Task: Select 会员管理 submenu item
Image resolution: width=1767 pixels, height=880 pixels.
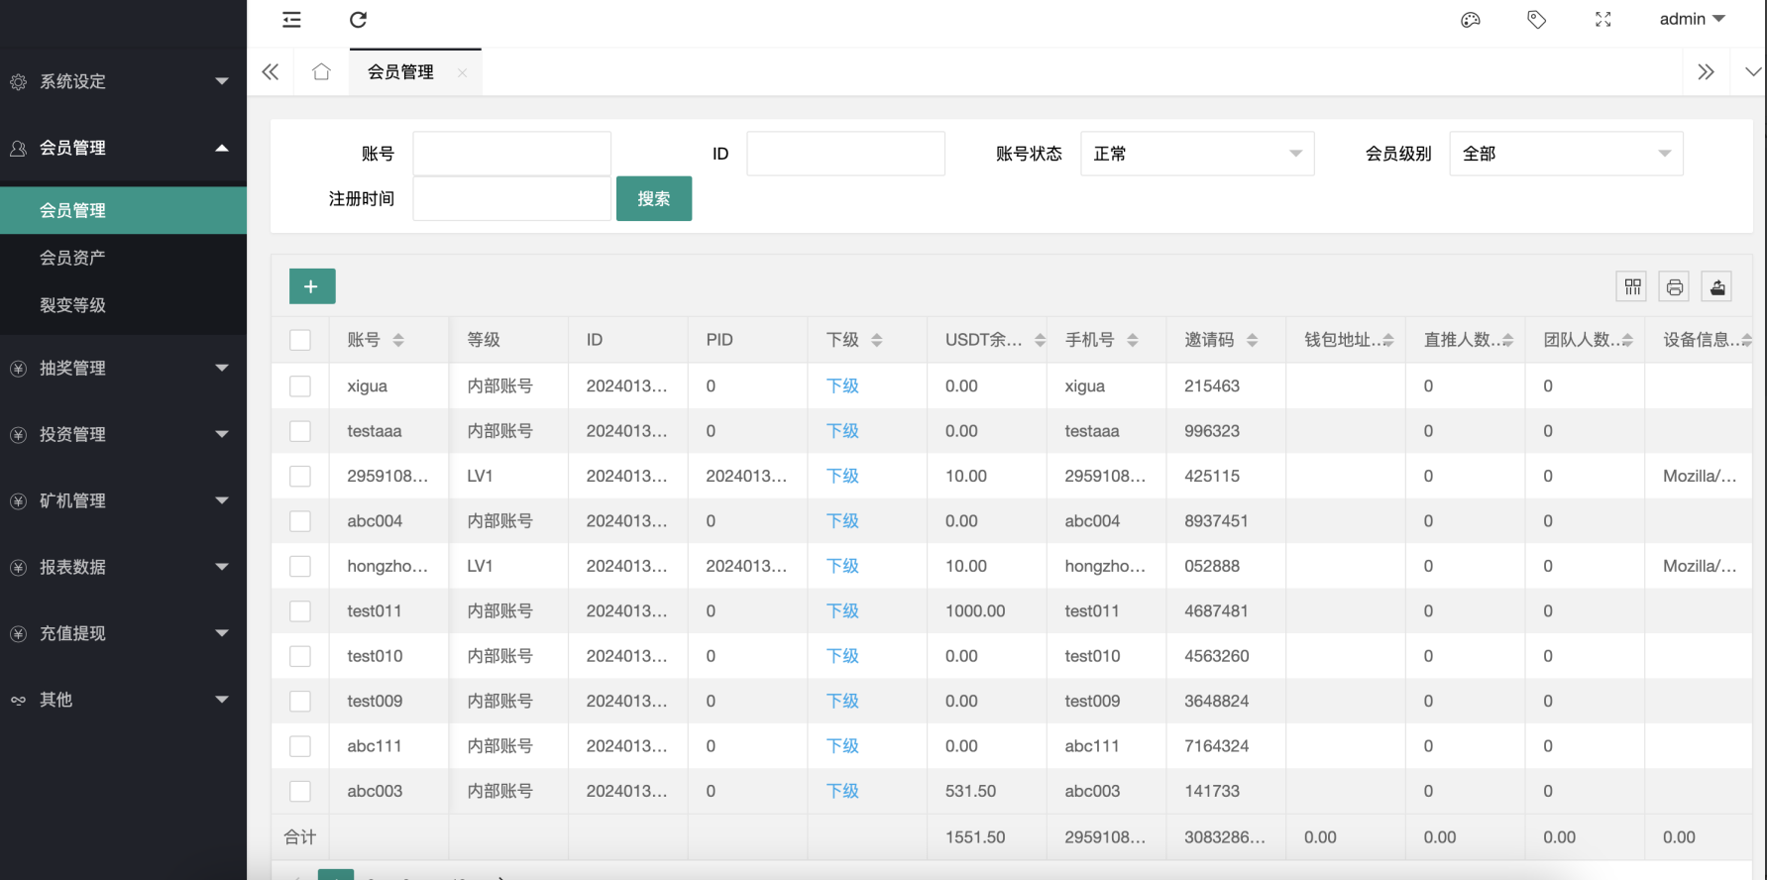Action: (x=123, y=210)
